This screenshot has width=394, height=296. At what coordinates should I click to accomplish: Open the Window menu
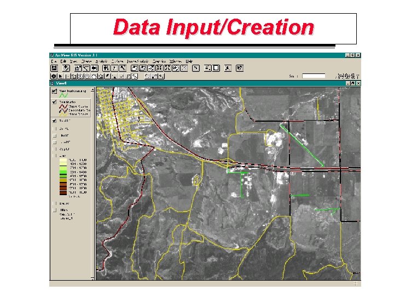pos(176,61)
